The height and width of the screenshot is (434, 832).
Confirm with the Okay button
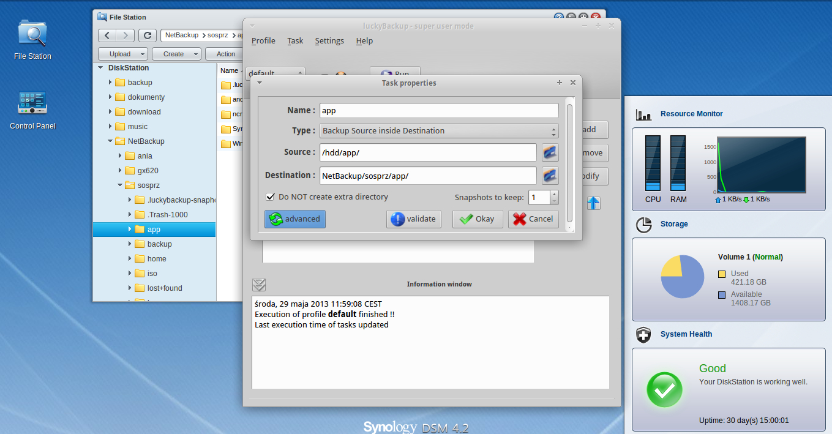[x=478, y=219]
